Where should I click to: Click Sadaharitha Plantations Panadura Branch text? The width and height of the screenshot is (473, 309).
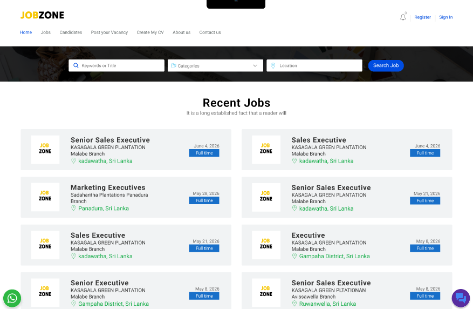(x=109, y=198)
